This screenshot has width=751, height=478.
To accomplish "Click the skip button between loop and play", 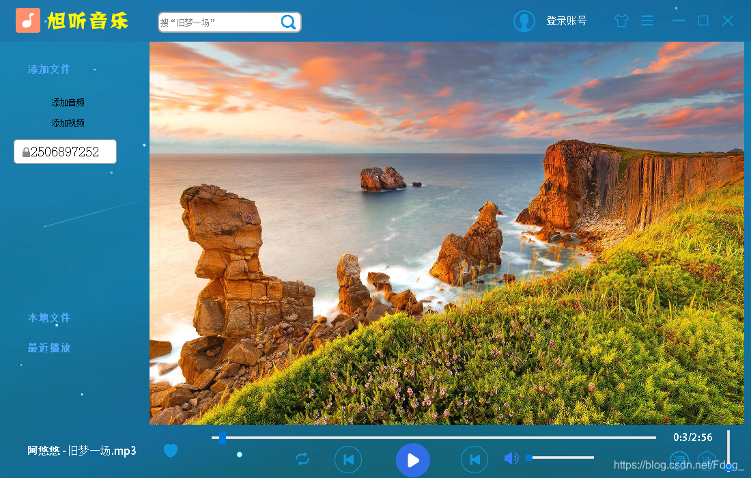I will point(348,460).
